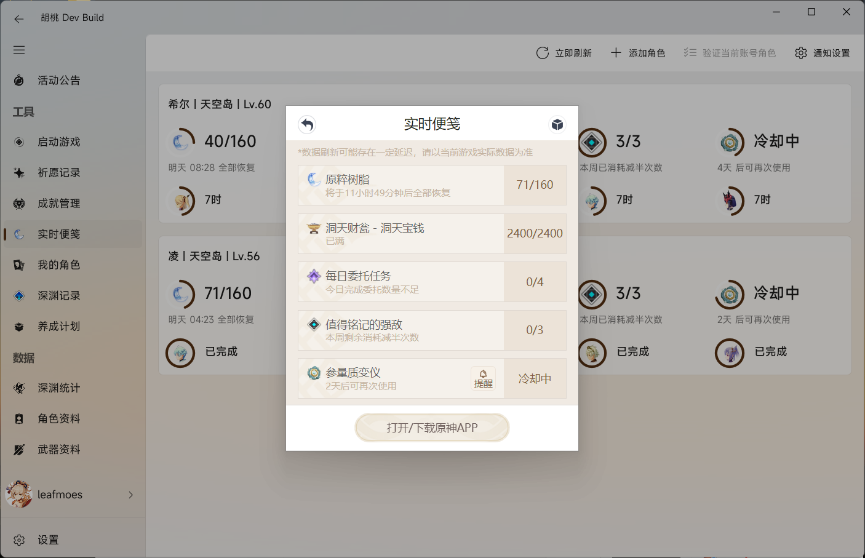Click the cube icon in the dialog header
865x558 pixels.
pos(557,124)
